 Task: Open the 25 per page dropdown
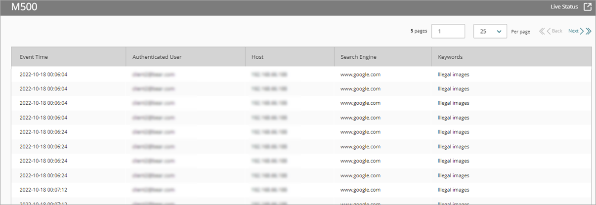490,31
